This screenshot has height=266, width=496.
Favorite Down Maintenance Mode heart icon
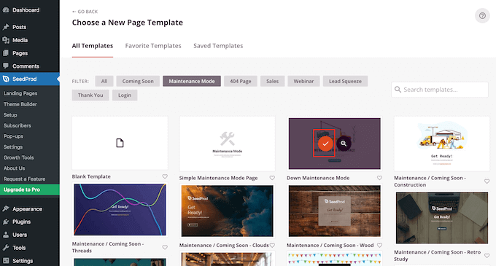[379, 178]
